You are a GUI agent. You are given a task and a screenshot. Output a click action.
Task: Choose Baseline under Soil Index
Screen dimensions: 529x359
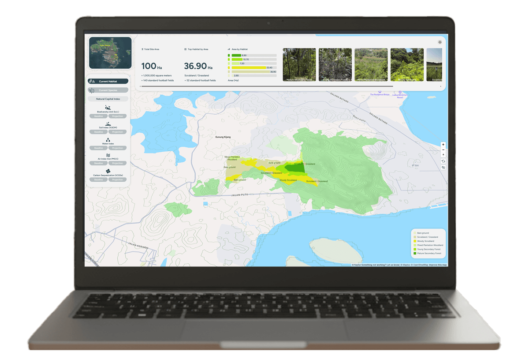click(x=98, y=132)
